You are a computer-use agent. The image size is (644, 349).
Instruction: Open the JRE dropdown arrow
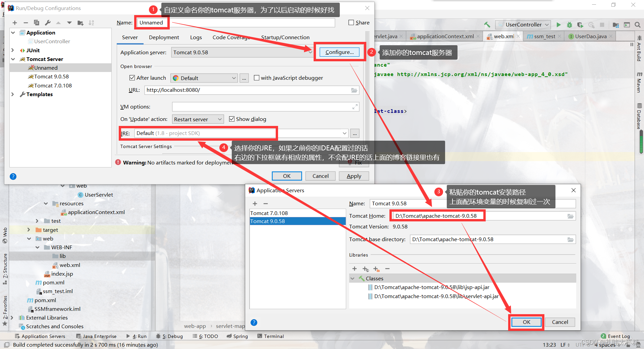coord(344,133)
